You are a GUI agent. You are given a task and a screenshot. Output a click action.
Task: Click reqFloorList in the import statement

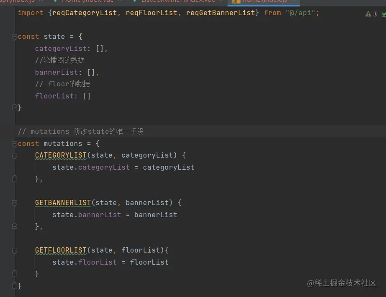click(x=152, y=13)
